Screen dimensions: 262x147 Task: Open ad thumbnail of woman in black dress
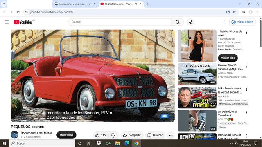[x=197, y=46]
